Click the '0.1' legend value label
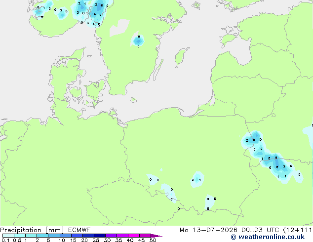 point(5,240)
